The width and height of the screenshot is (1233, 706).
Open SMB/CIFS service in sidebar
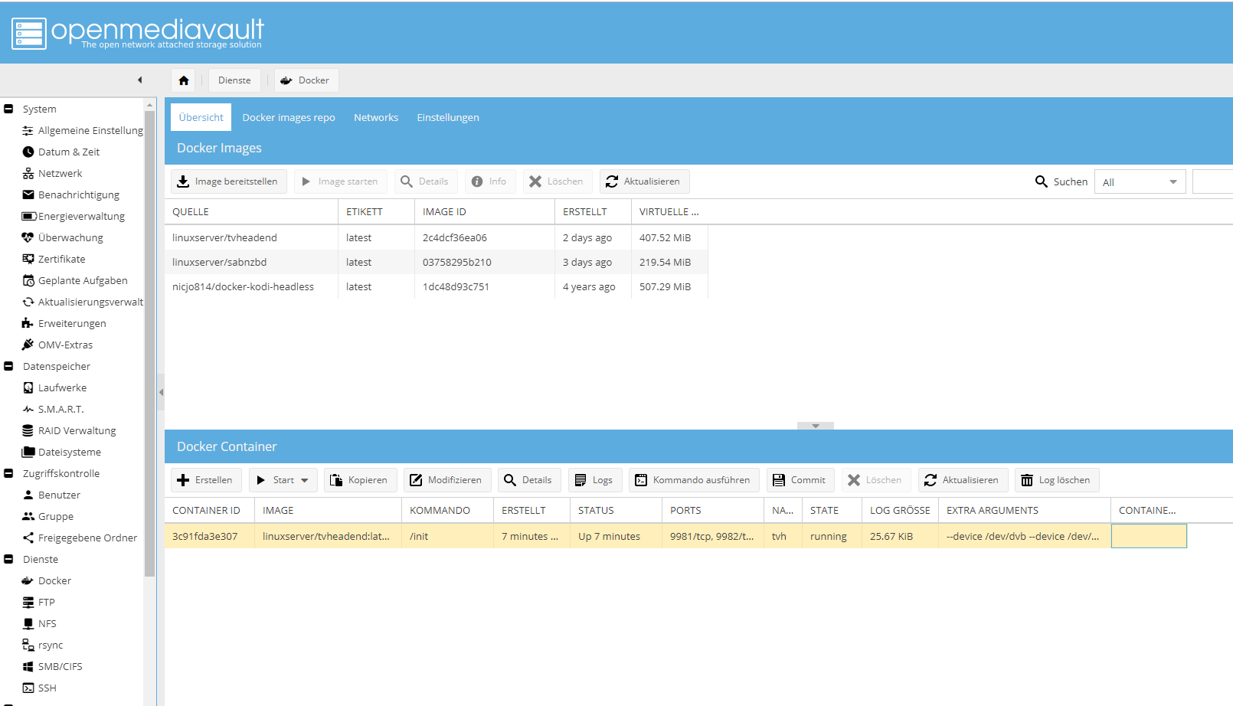[x=52, y=666]
